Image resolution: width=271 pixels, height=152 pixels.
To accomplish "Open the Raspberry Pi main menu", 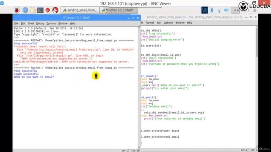I will [17, 10].
